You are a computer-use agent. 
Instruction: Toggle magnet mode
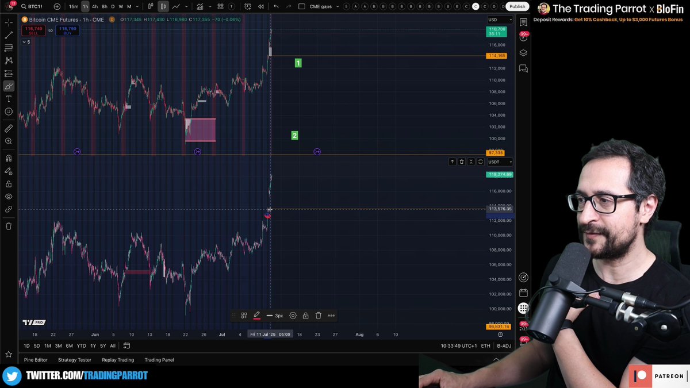pyautogui.click(x=9, y=159)
